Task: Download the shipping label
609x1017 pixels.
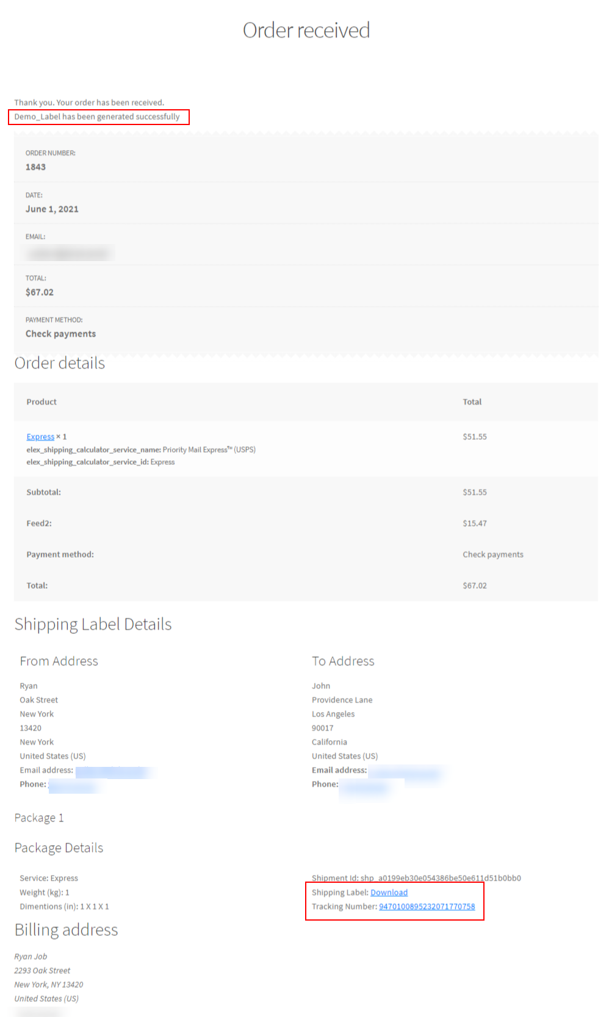Action: point(389,893)
